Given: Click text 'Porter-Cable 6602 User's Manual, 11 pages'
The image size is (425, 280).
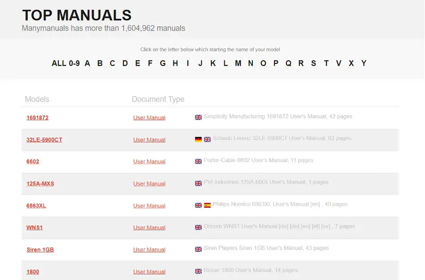Looking at the screenshot, I should point(258,160).
